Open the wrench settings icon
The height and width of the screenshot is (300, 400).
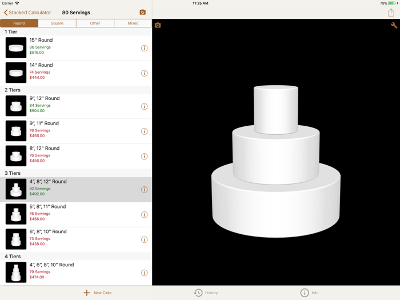click(394, 25)
